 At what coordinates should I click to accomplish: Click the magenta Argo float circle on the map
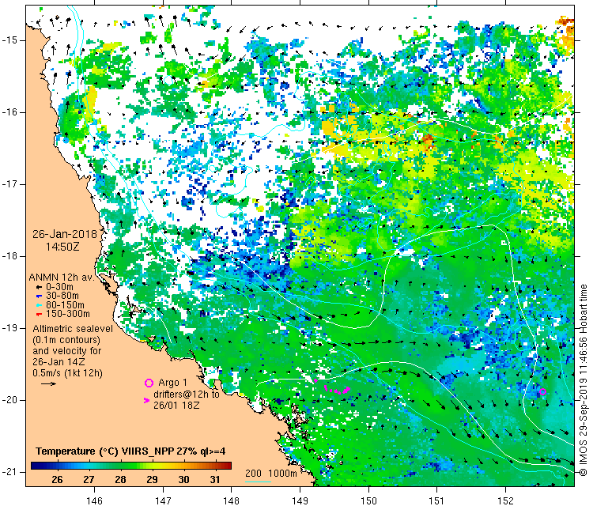click(542, 392)
